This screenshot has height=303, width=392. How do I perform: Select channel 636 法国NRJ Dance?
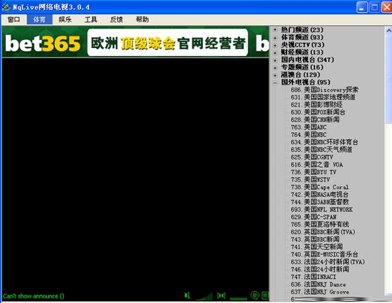(x=319, y=284)
